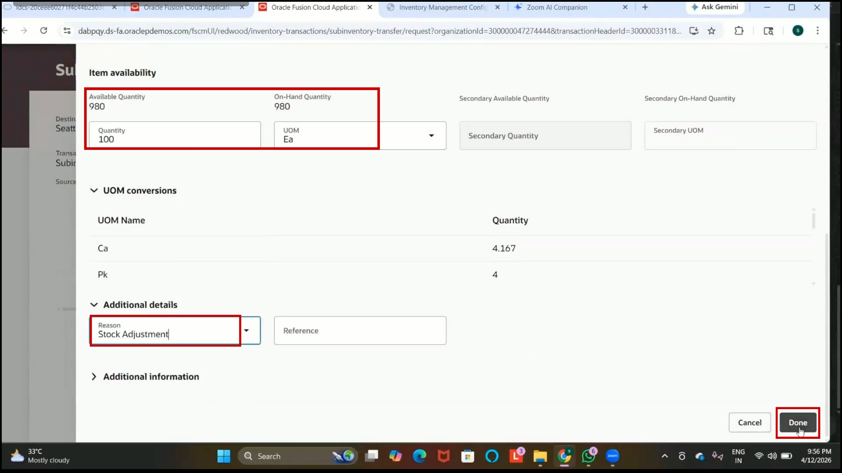Image resolution: width=842 pixels, height=473 pixels.
Task: Open Chrome's three-dot menu
Action: point(817,31)
